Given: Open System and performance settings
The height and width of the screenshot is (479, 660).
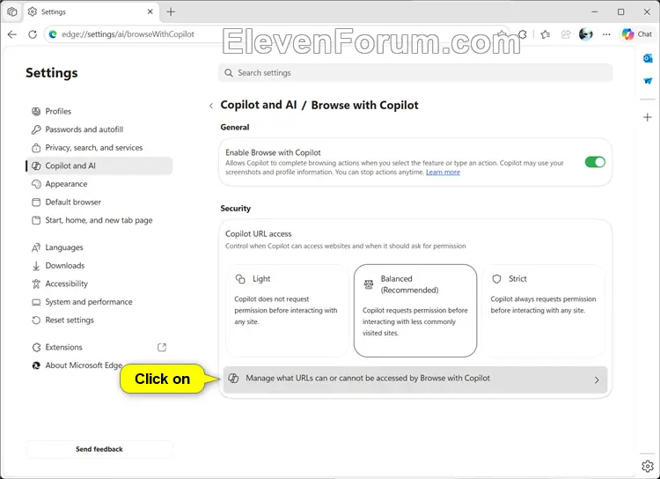Looking at the screenshot, I should [88, 302].
